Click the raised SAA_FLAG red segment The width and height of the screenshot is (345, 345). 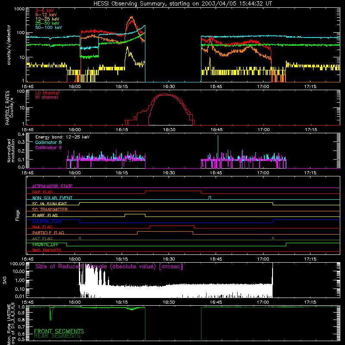pyautogui.click(x=172, y=226)
